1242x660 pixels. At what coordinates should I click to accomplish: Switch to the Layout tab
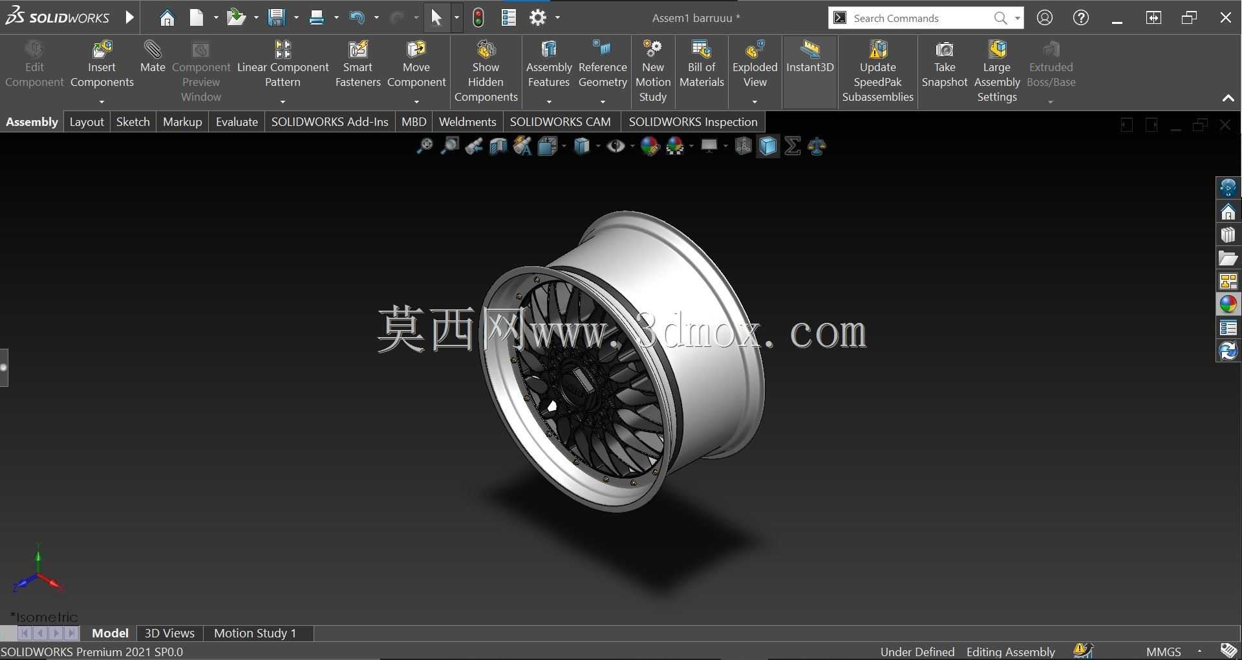point(87,122)
